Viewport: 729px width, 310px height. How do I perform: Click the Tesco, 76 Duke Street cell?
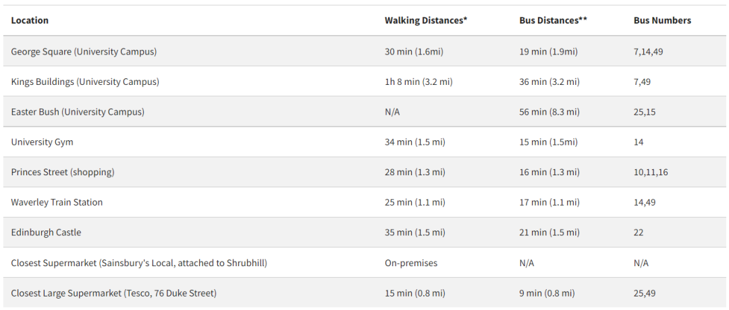pos(113,293)
